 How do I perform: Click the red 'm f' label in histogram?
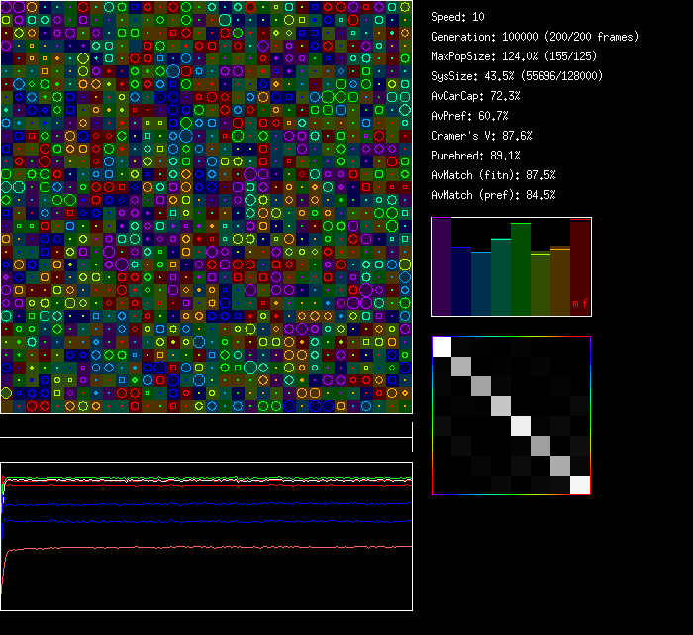click(579, 303)
